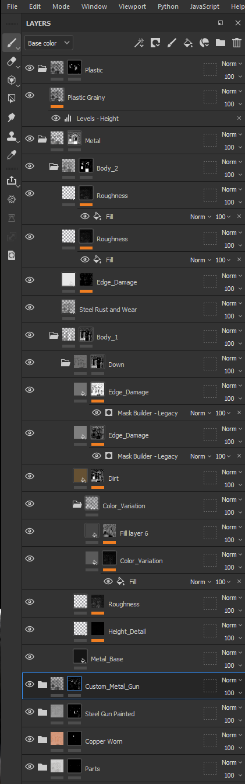
Task: Open the Python menu
Action: [x=169, y=6]
